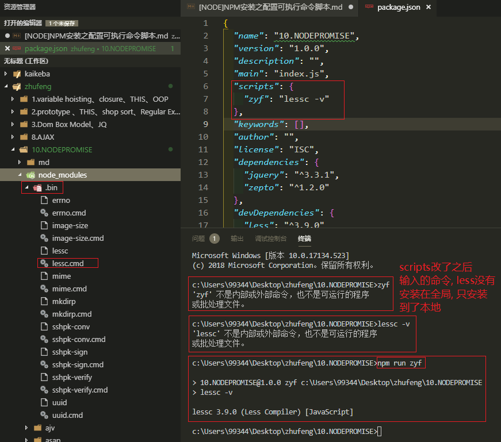
Task: Click the problems count badge
Action: tap(214, 239)
